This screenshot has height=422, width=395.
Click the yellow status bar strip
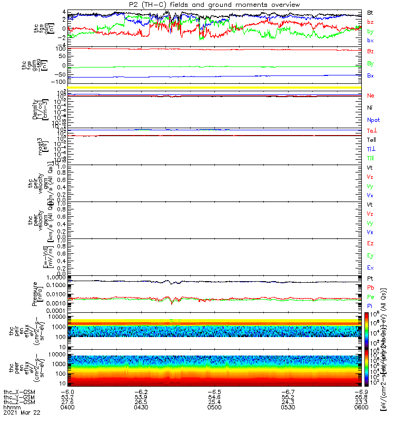[214, 88]
